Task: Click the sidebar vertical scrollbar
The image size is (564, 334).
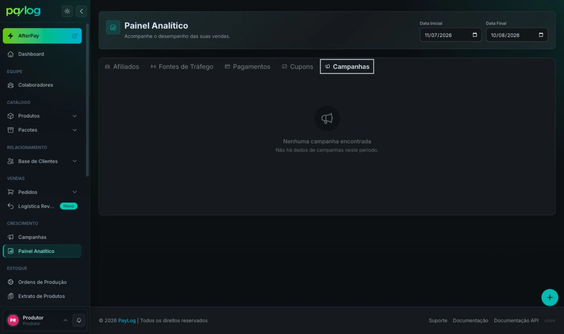Action: (87, 100)
